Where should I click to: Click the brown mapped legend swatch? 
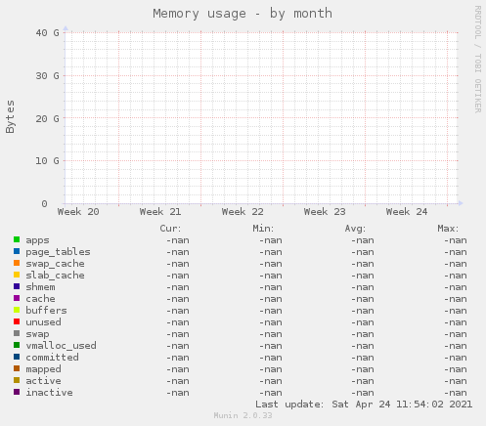tap(17, 368)
